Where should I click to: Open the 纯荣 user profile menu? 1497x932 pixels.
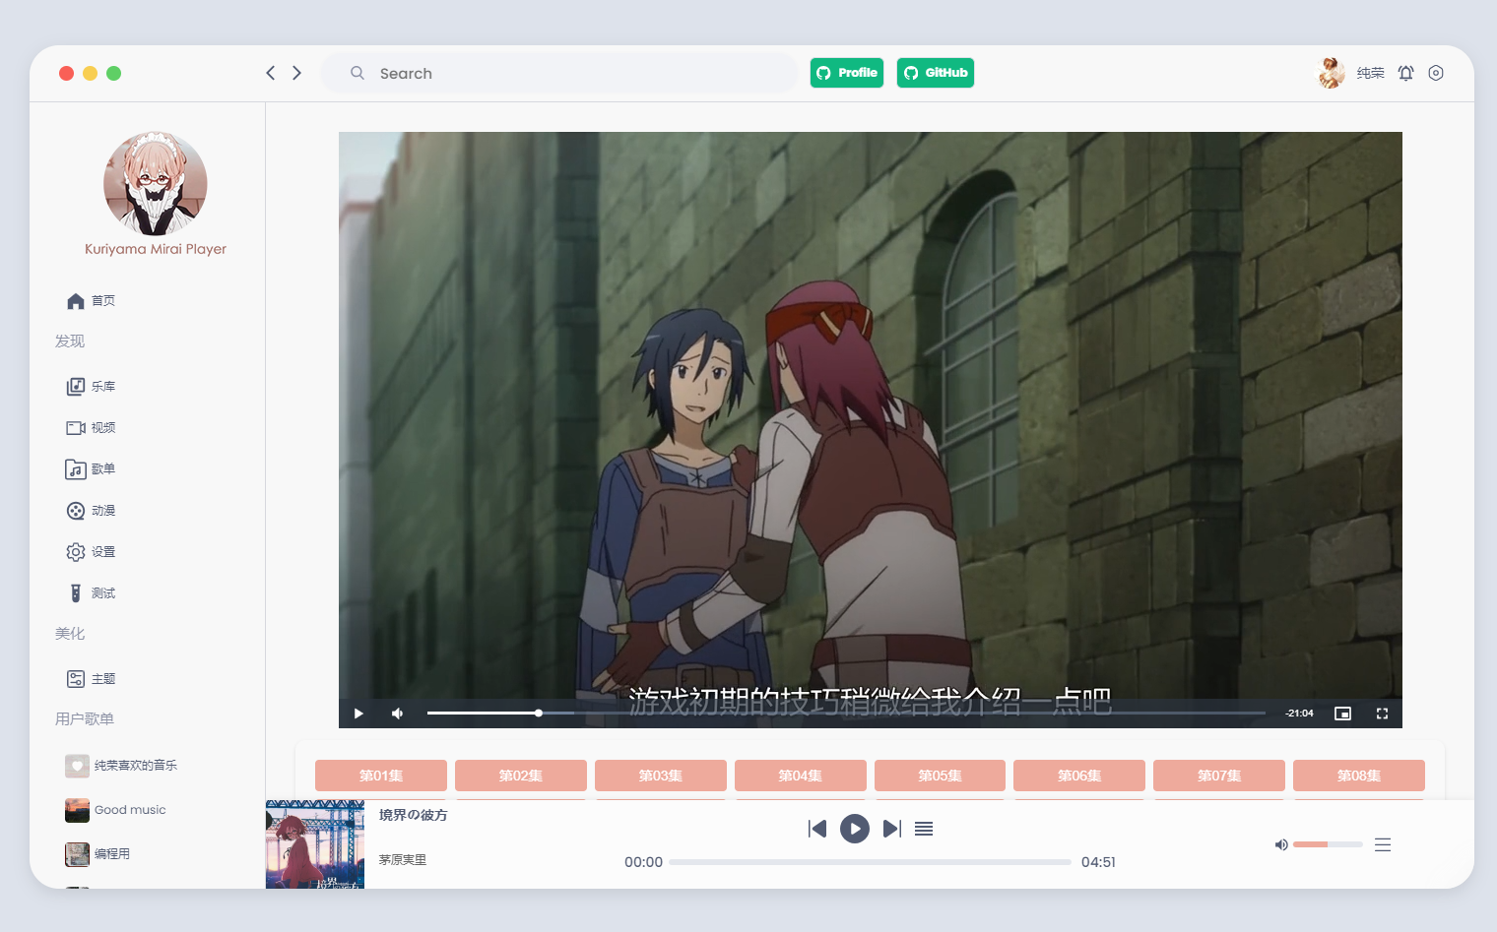coord(1369,73)
